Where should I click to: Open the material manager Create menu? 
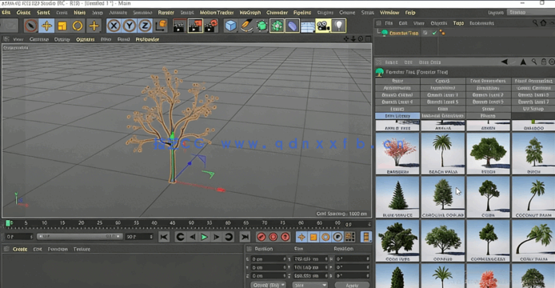(x=20, y=249)
